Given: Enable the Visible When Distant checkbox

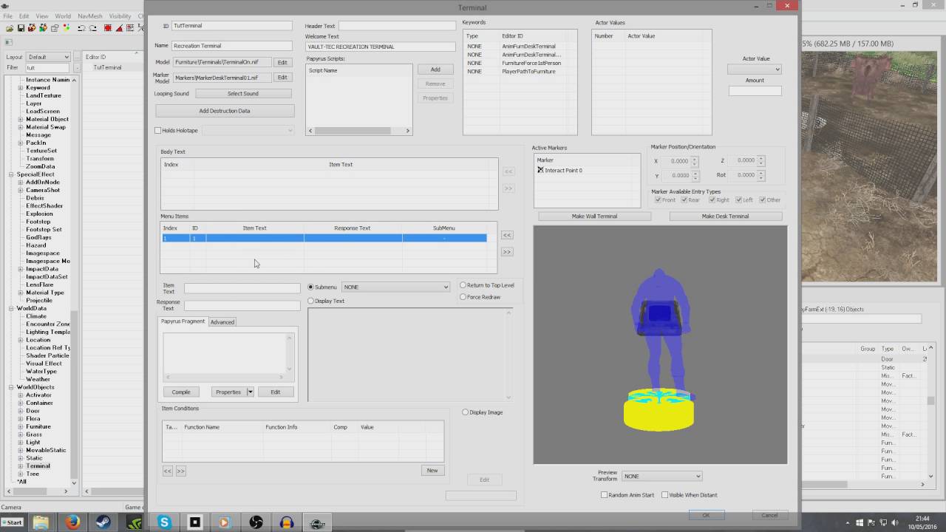Looking at the screenshot, I should click(x=664, y=495).
